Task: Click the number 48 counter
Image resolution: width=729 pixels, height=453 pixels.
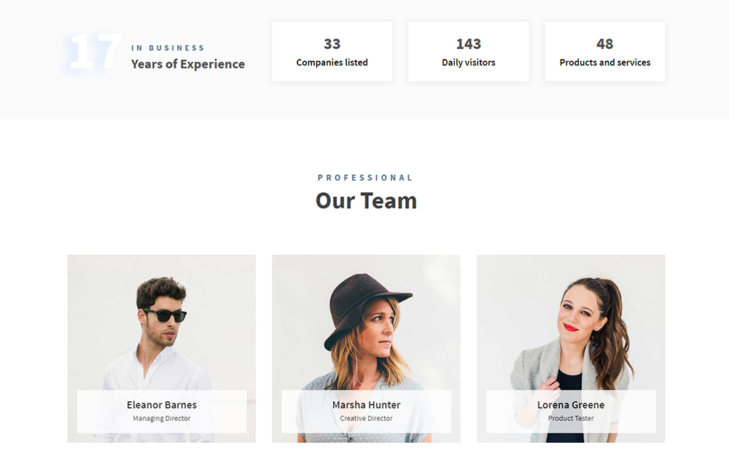Action: coord(605,44)
